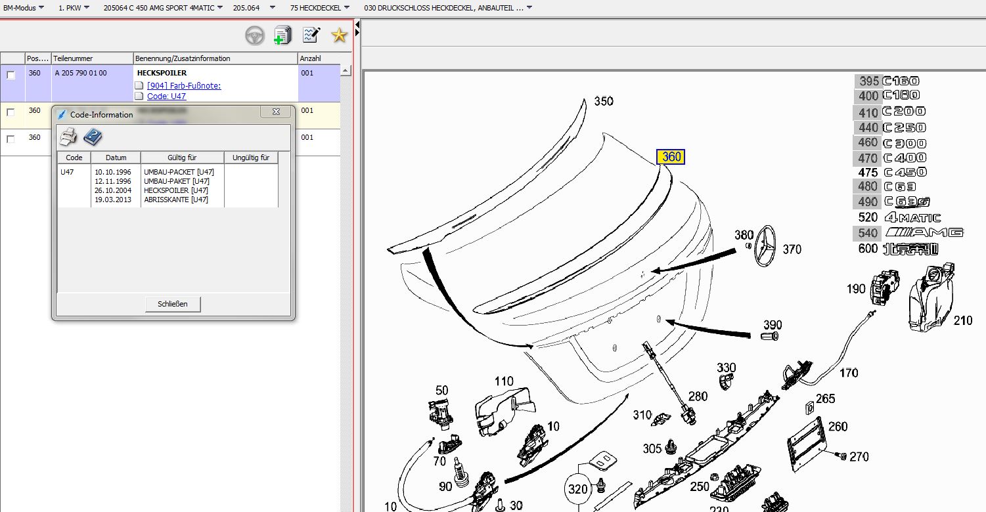Click callout 210 in the diagram
986x512 pixels.
coord(962,321)
